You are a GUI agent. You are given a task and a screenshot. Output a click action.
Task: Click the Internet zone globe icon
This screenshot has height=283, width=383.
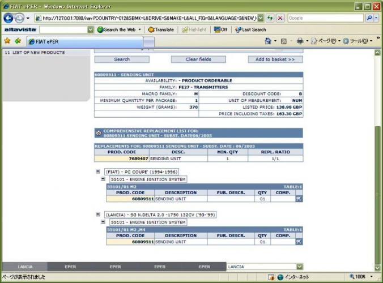(x=280, y=277)
